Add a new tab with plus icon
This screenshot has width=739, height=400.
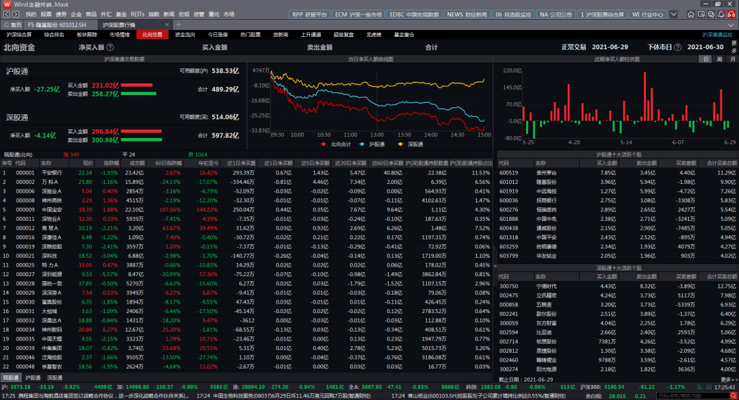pyautogui.click(x=179, y=25)
